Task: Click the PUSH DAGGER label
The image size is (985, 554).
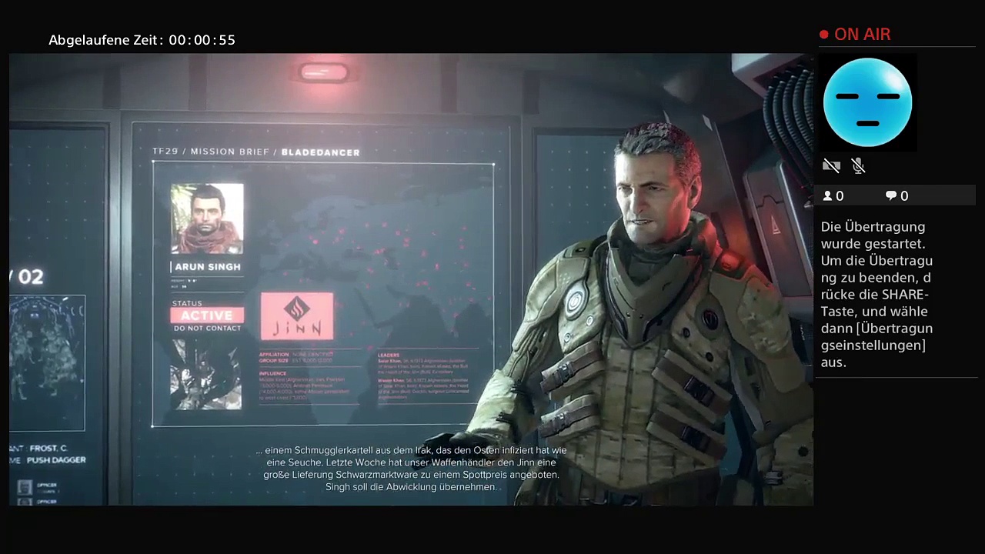Action: click(x=56, y=460)
